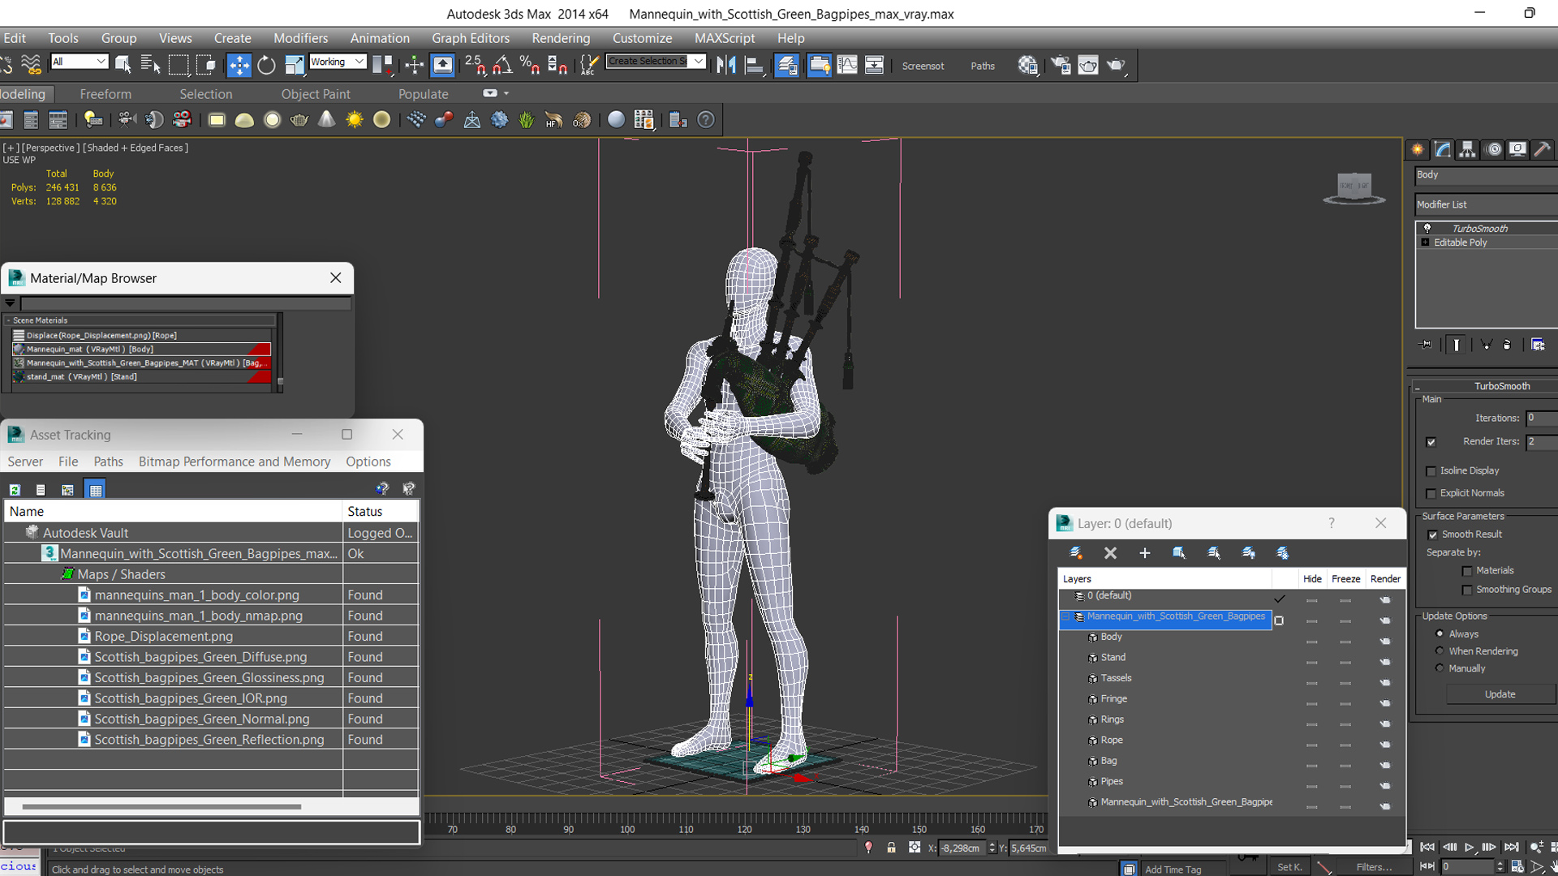Viewport: 1558px width, 876px height.
Task: Activate the Select and Rotate tool
Action: coord(266,65)
